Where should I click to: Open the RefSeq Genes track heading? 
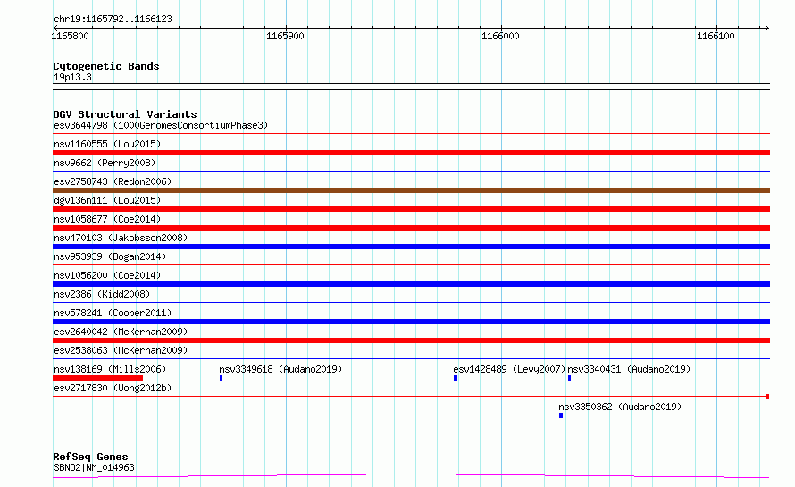pyautogui.click(x=90, y=457)
